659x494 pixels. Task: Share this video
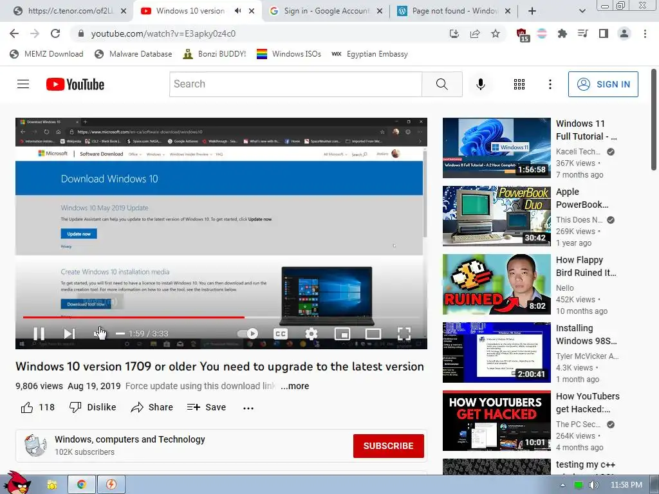tap(152, 407)
